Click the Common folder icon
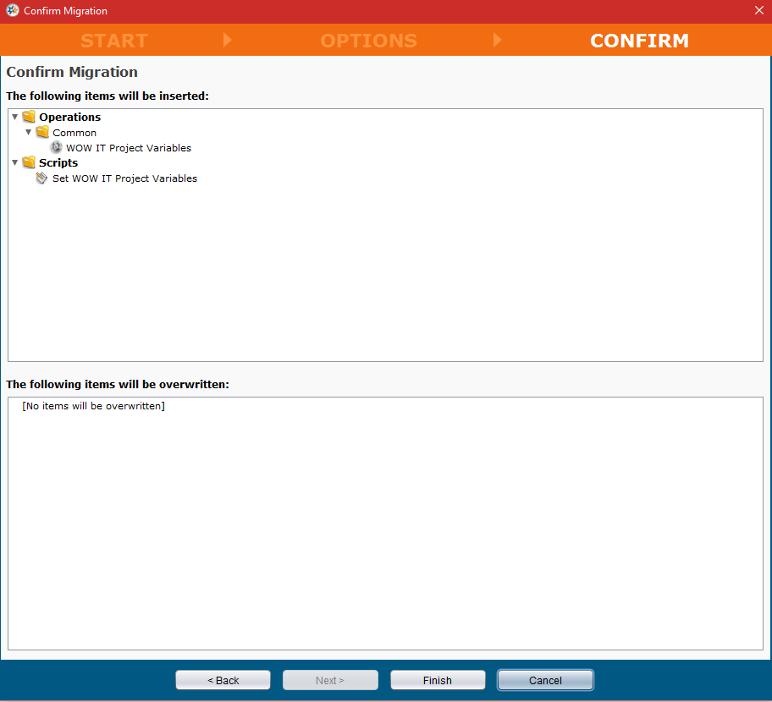The width and height of the screenshot is (772, 702). [x=42, y=132]
